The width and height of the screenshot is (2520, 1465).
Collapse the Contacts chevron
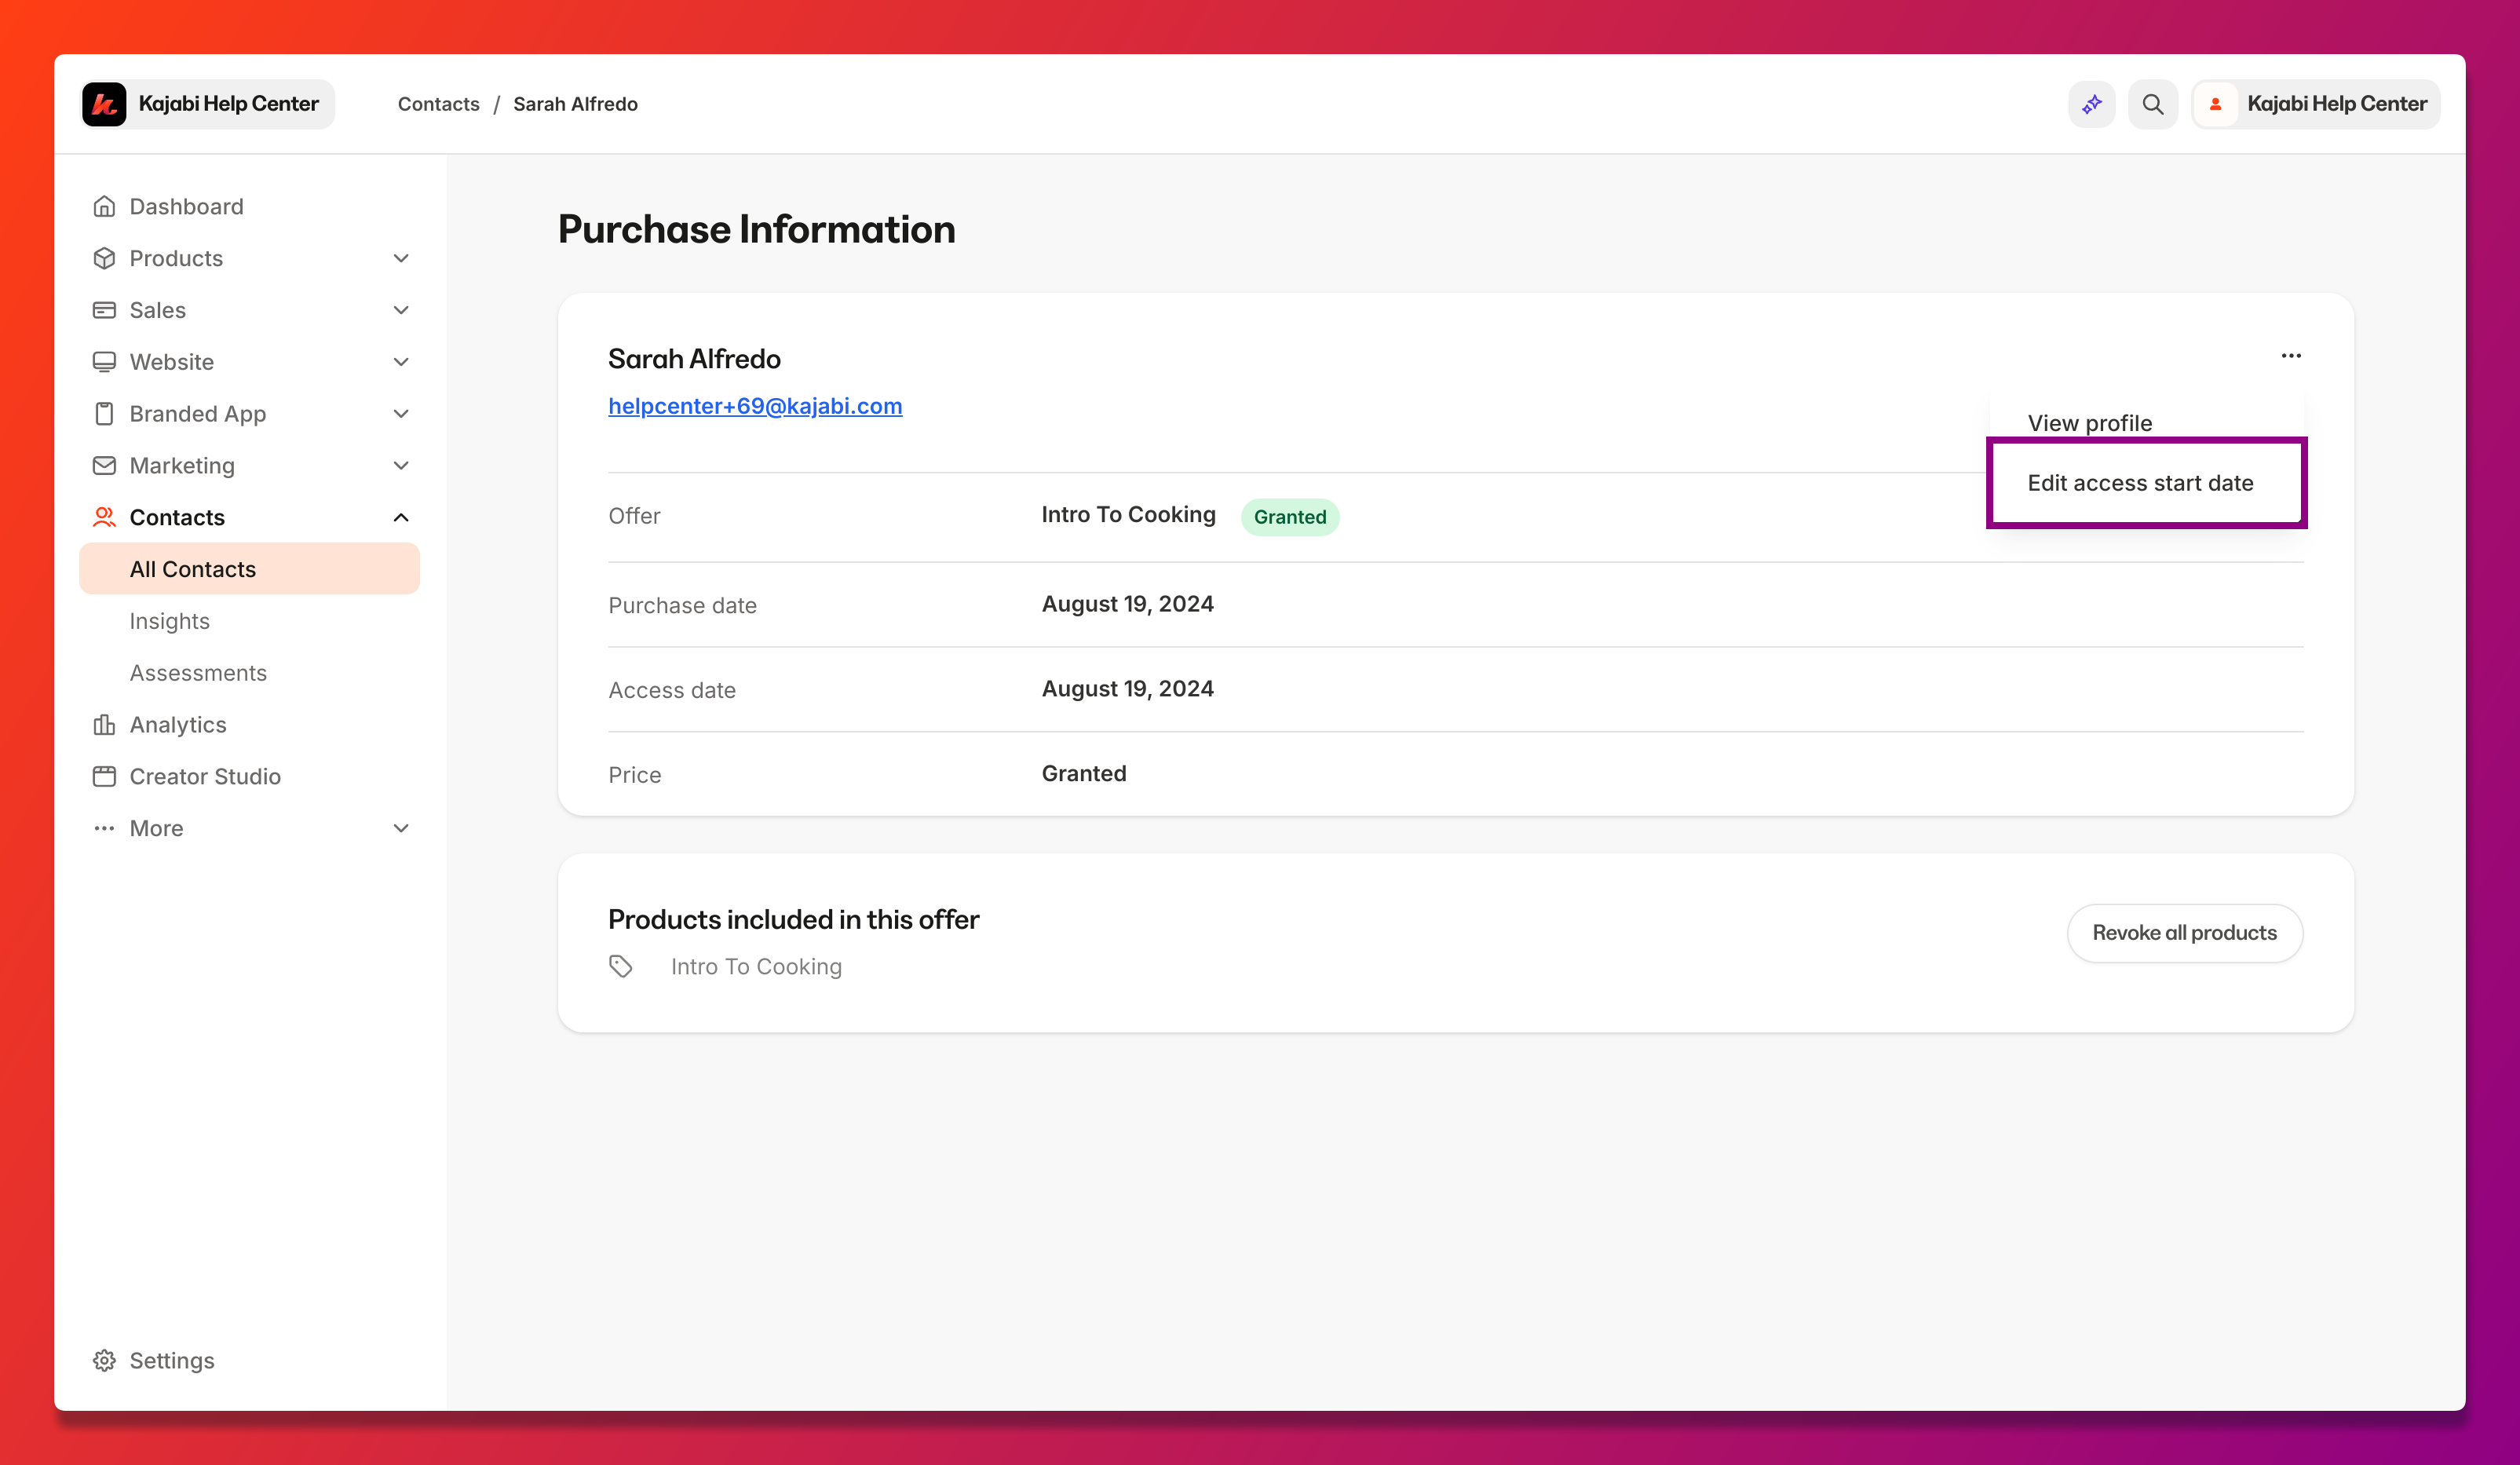point(401,517)
